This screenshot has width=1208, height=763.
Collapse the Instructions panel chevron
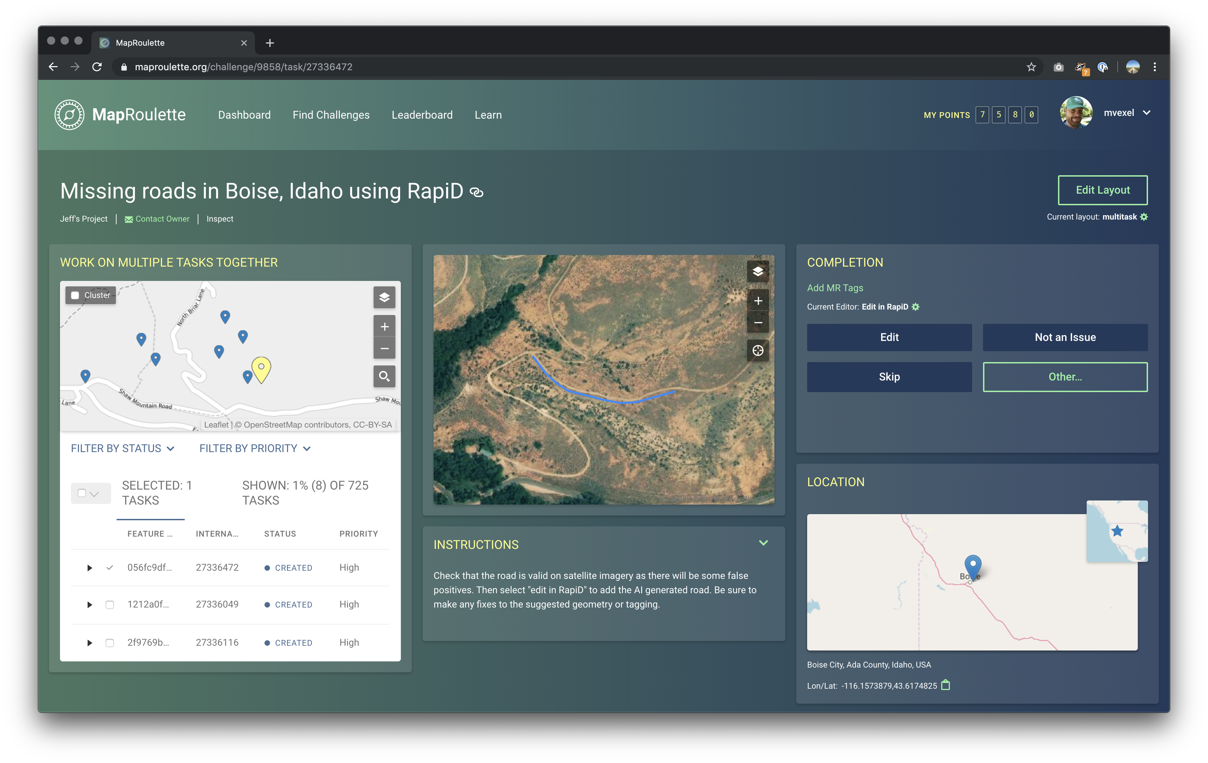tap(763, 543)
